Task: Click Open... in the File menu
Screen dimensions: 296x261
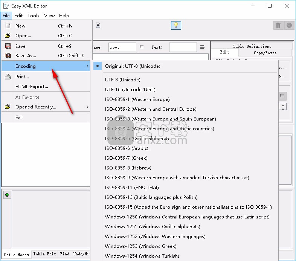Action: [x=46, y=35]
